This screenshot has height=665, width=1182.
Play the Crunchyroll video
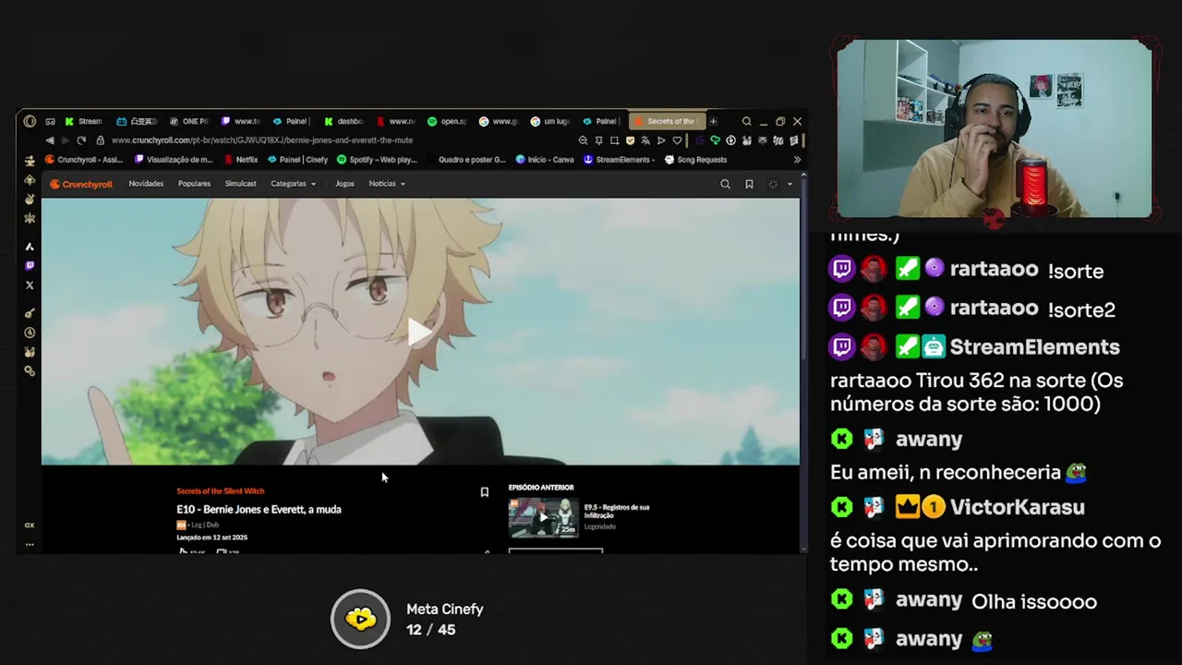[420, 332]
